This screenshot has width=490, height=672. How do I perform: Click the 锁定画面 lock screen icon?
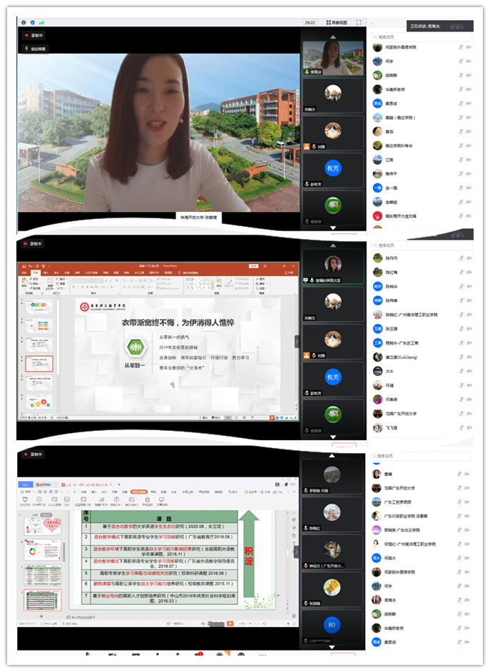click(26, 49)
